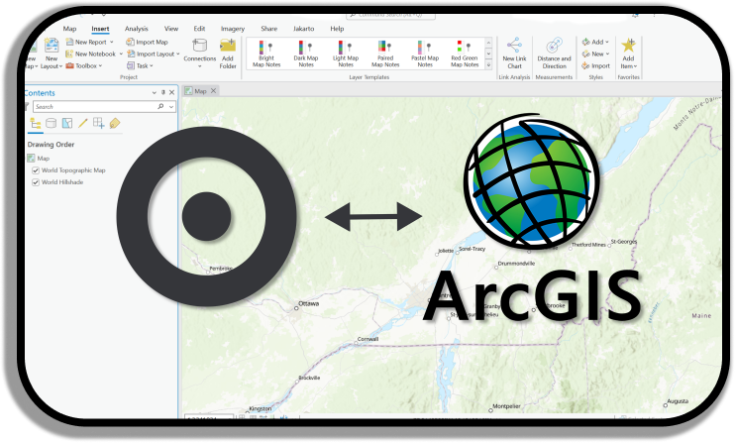Expand the Styles New dropdown

click(x=607, y=54)
